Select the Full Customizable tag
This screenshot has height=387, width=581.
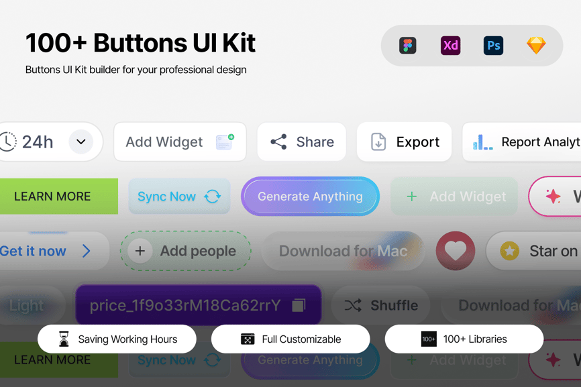[x=290, y=339]
